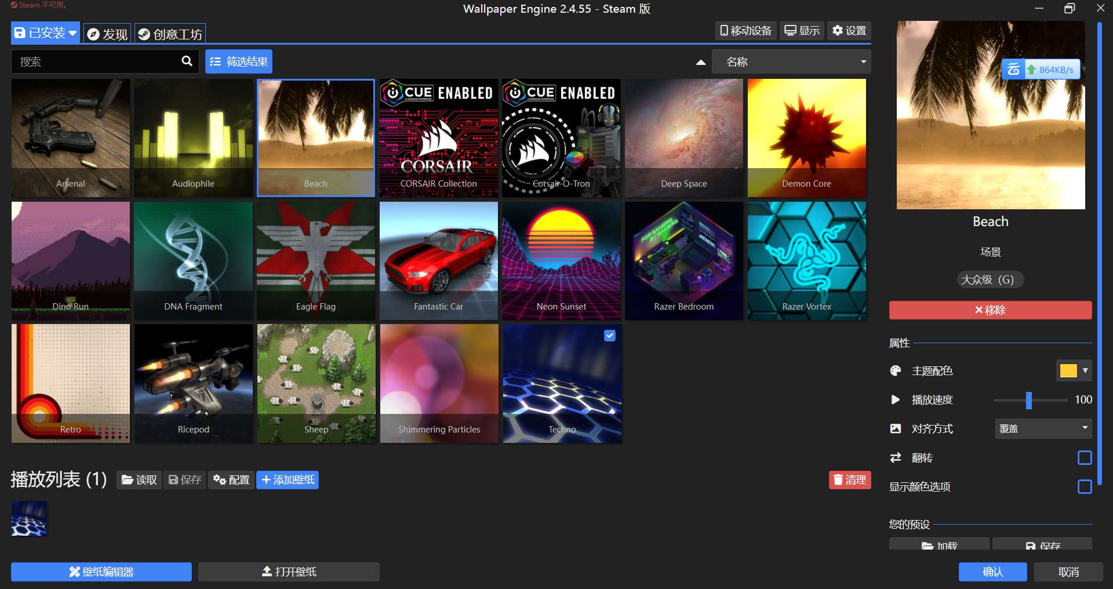This screenshot has width=1113, height=589.
Task: Save a preset under 您的预设
Action: point(1042,544)
